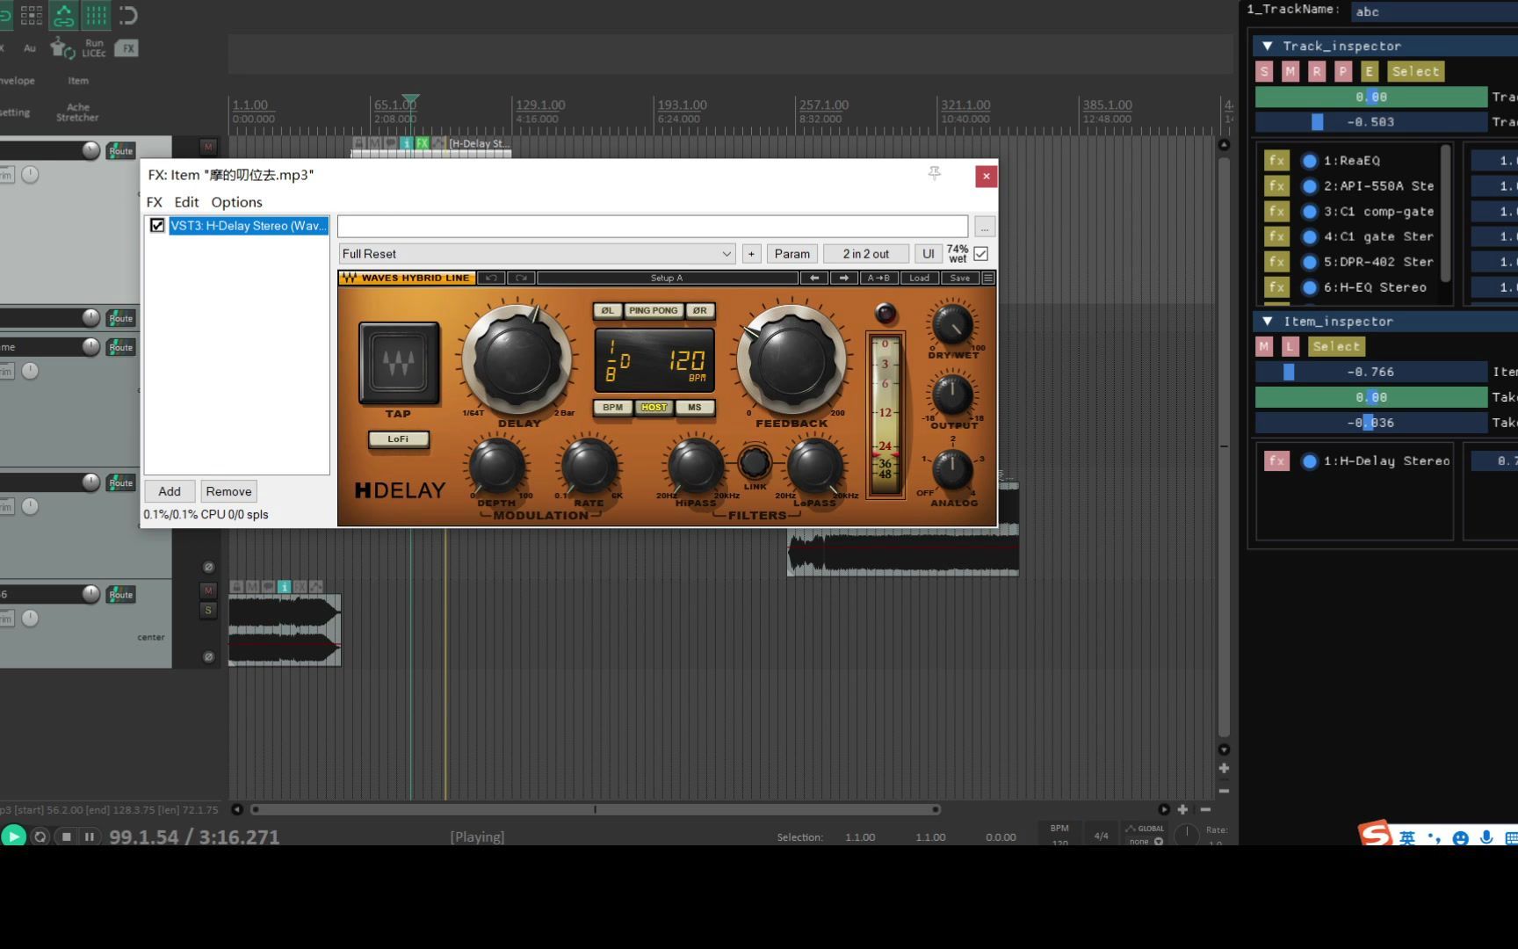Viewport: 1518px width, 949px height.
Task: Click the ellipsis button beside comment field
Action: [x=985, y=227]
